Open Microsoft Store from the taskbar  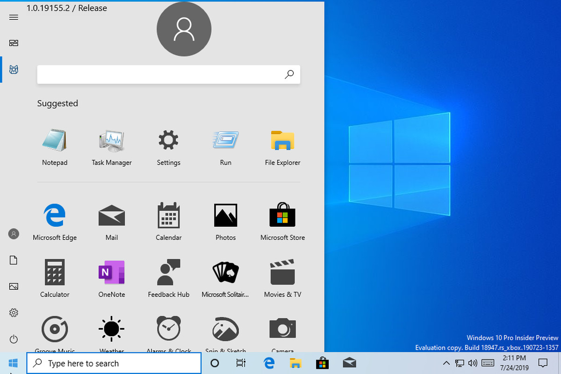pyautogui.click(x=323, y=363)
